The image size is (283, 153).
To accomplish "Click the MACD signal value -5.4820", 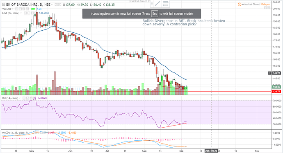I will [x=72, y=133].
